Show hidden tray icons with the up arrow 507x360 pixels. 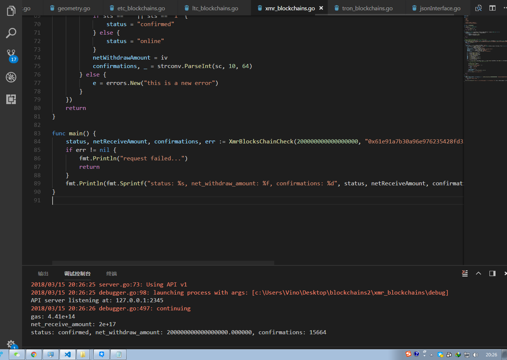(x=431, y=355)
